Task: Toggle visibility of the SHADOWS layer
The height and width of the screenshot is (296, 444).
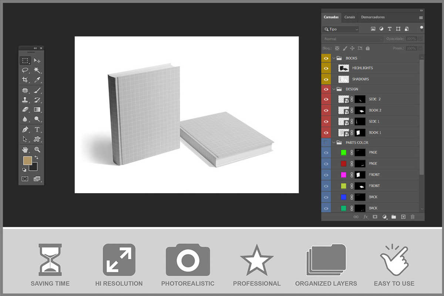Action: (x=326, y=79)
